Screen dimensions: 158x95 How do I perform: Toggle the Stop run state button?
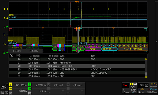(125, 85)
